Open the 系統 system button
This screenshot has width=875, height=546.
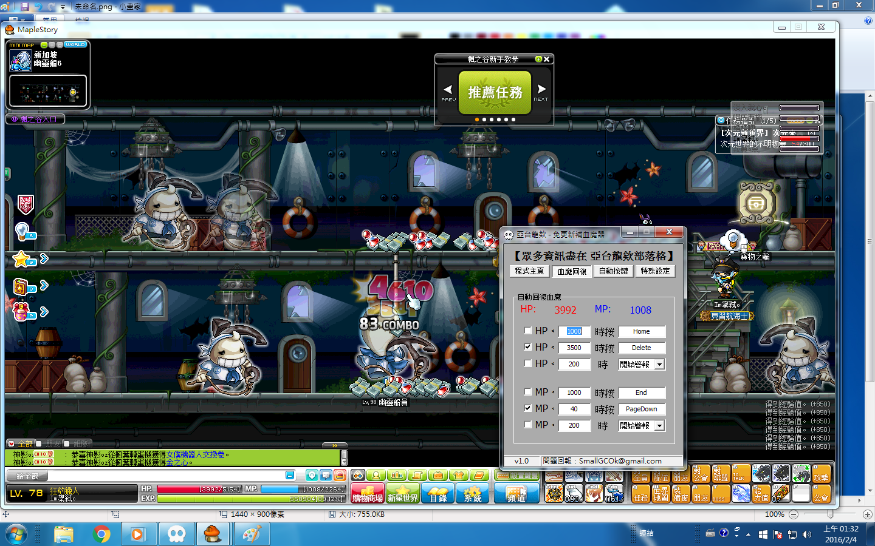472,494
